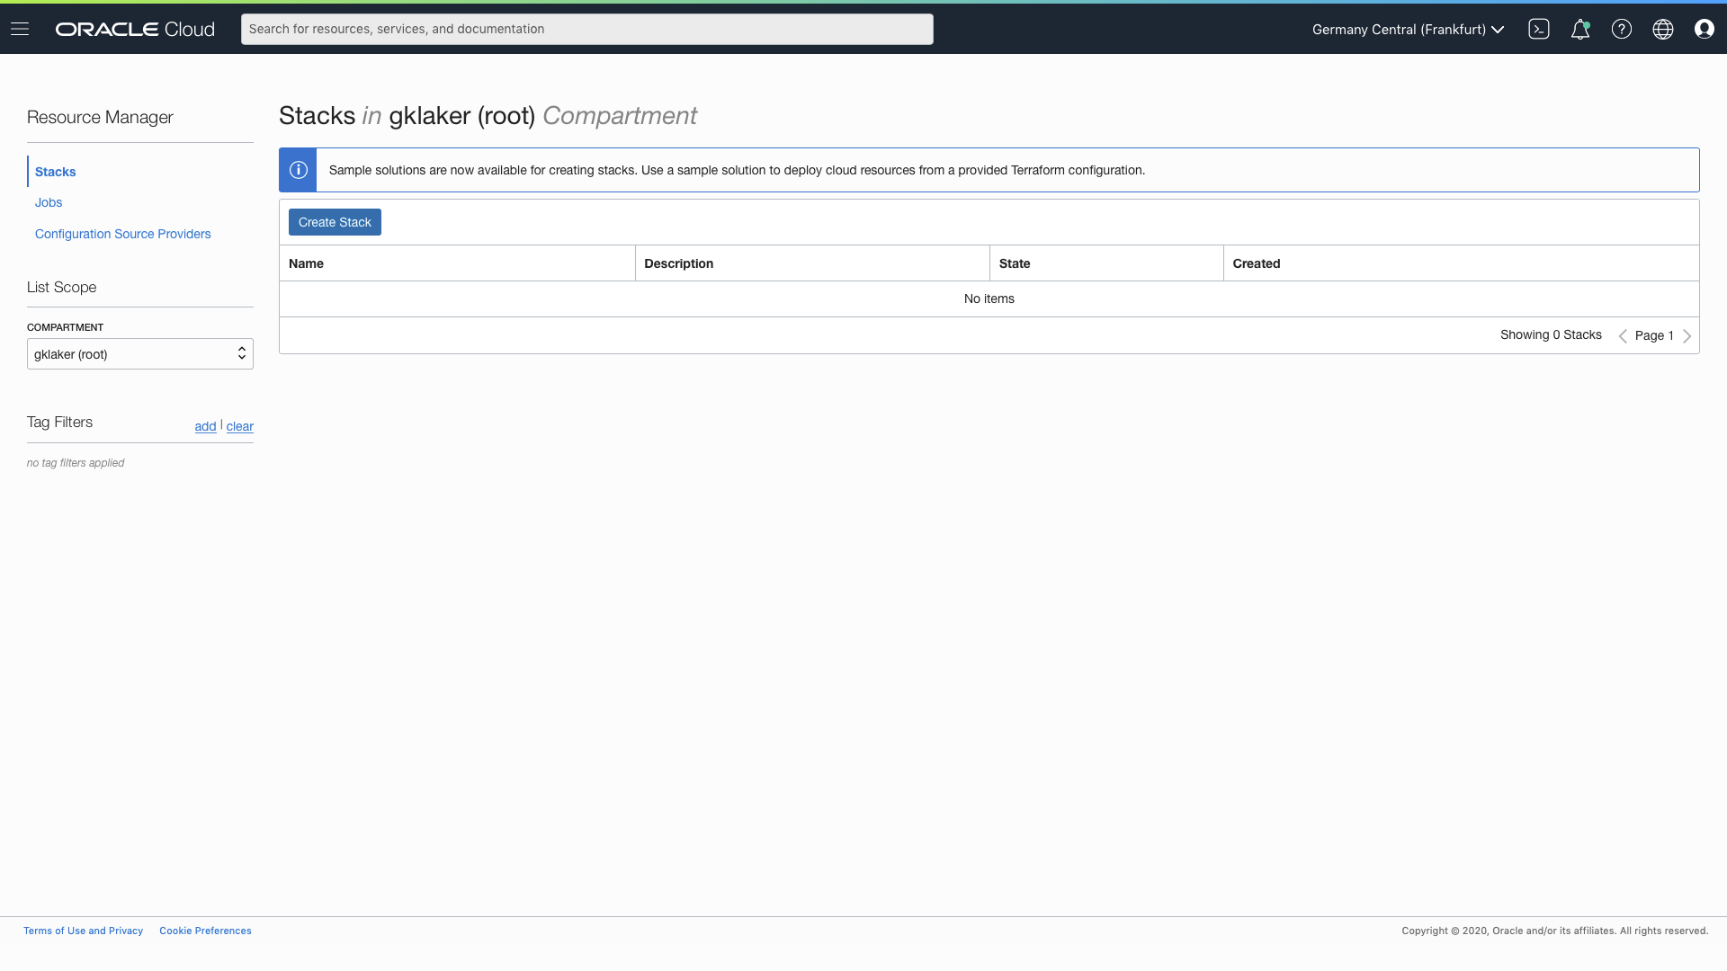
Task: Click the info icon in the banner
Action: (299, 170)
